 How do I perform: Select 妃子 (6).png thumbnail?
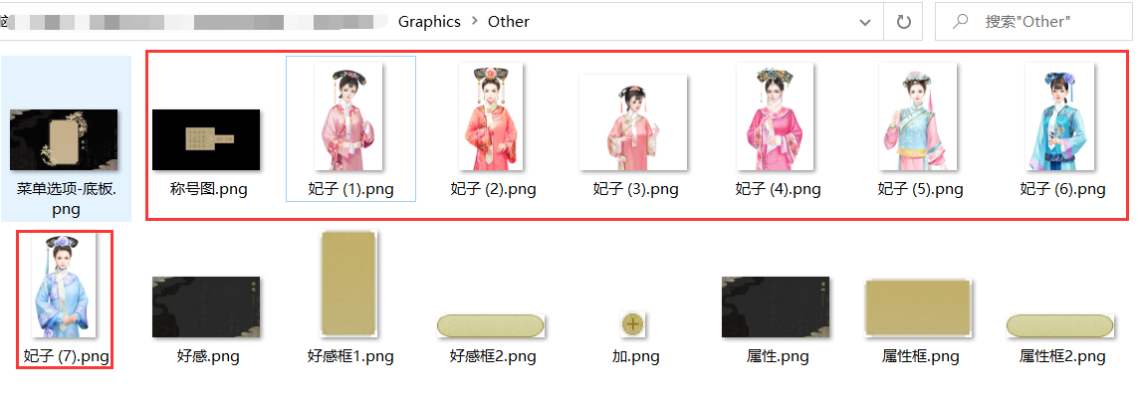tap(1059, 116)
